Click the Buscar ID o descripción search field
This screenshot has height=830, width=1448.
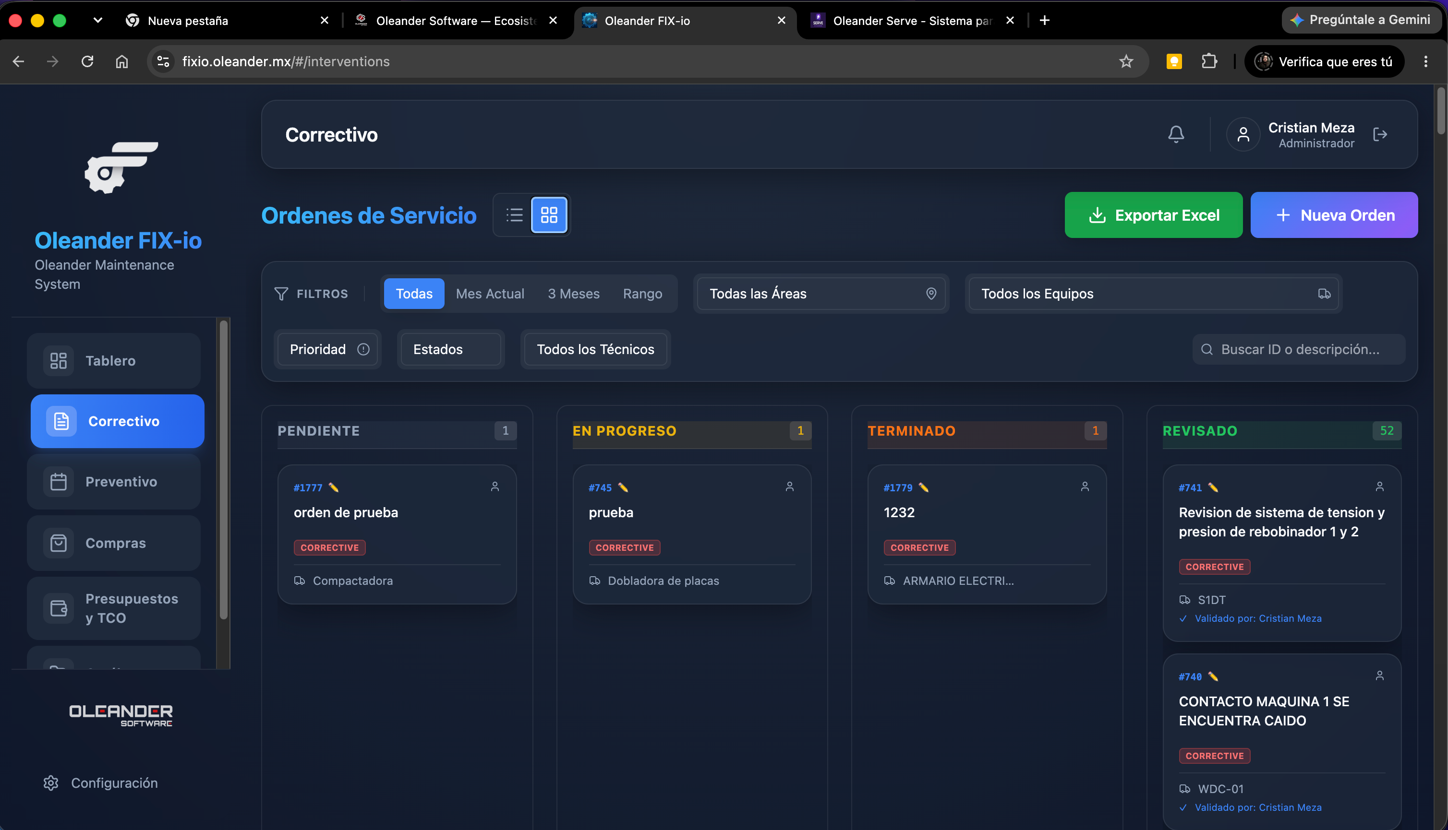tap(1299, 349)
